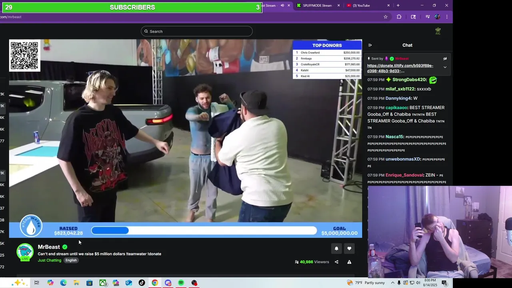
Task: Open the MrBeast channel name link
Action: coord(49,247)
